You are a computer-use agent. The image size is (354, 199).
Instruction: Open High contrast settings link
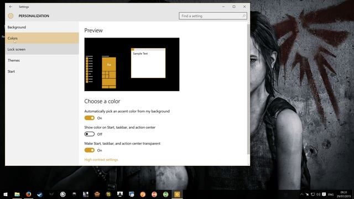(x=101, y=160)
